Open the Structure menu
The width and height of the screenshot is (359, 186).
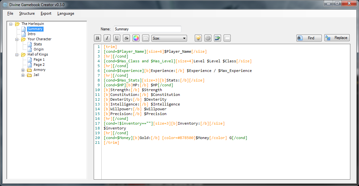(x=27, y=13)
